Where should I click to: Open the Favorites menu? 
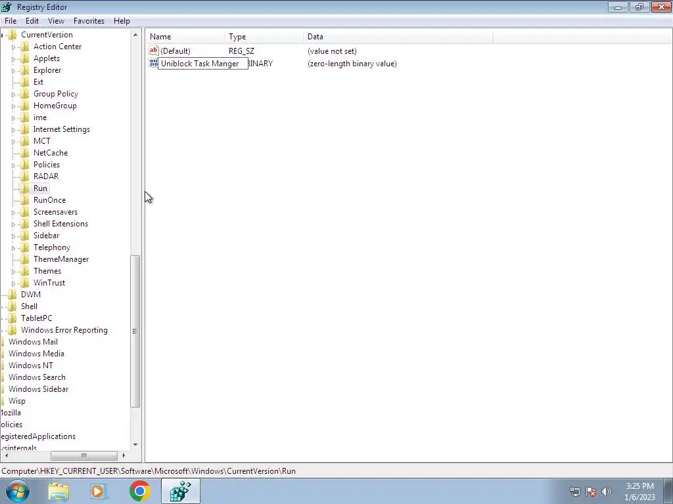pyautogui.click(x=89, y=20)
